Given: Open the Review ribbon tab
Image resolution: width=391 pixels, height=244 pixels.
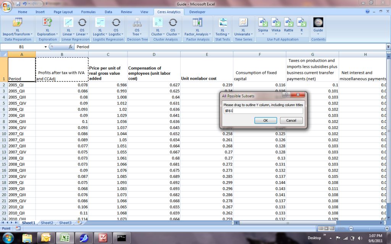Looking at the screenshot, I should click(x=126, y=12).
